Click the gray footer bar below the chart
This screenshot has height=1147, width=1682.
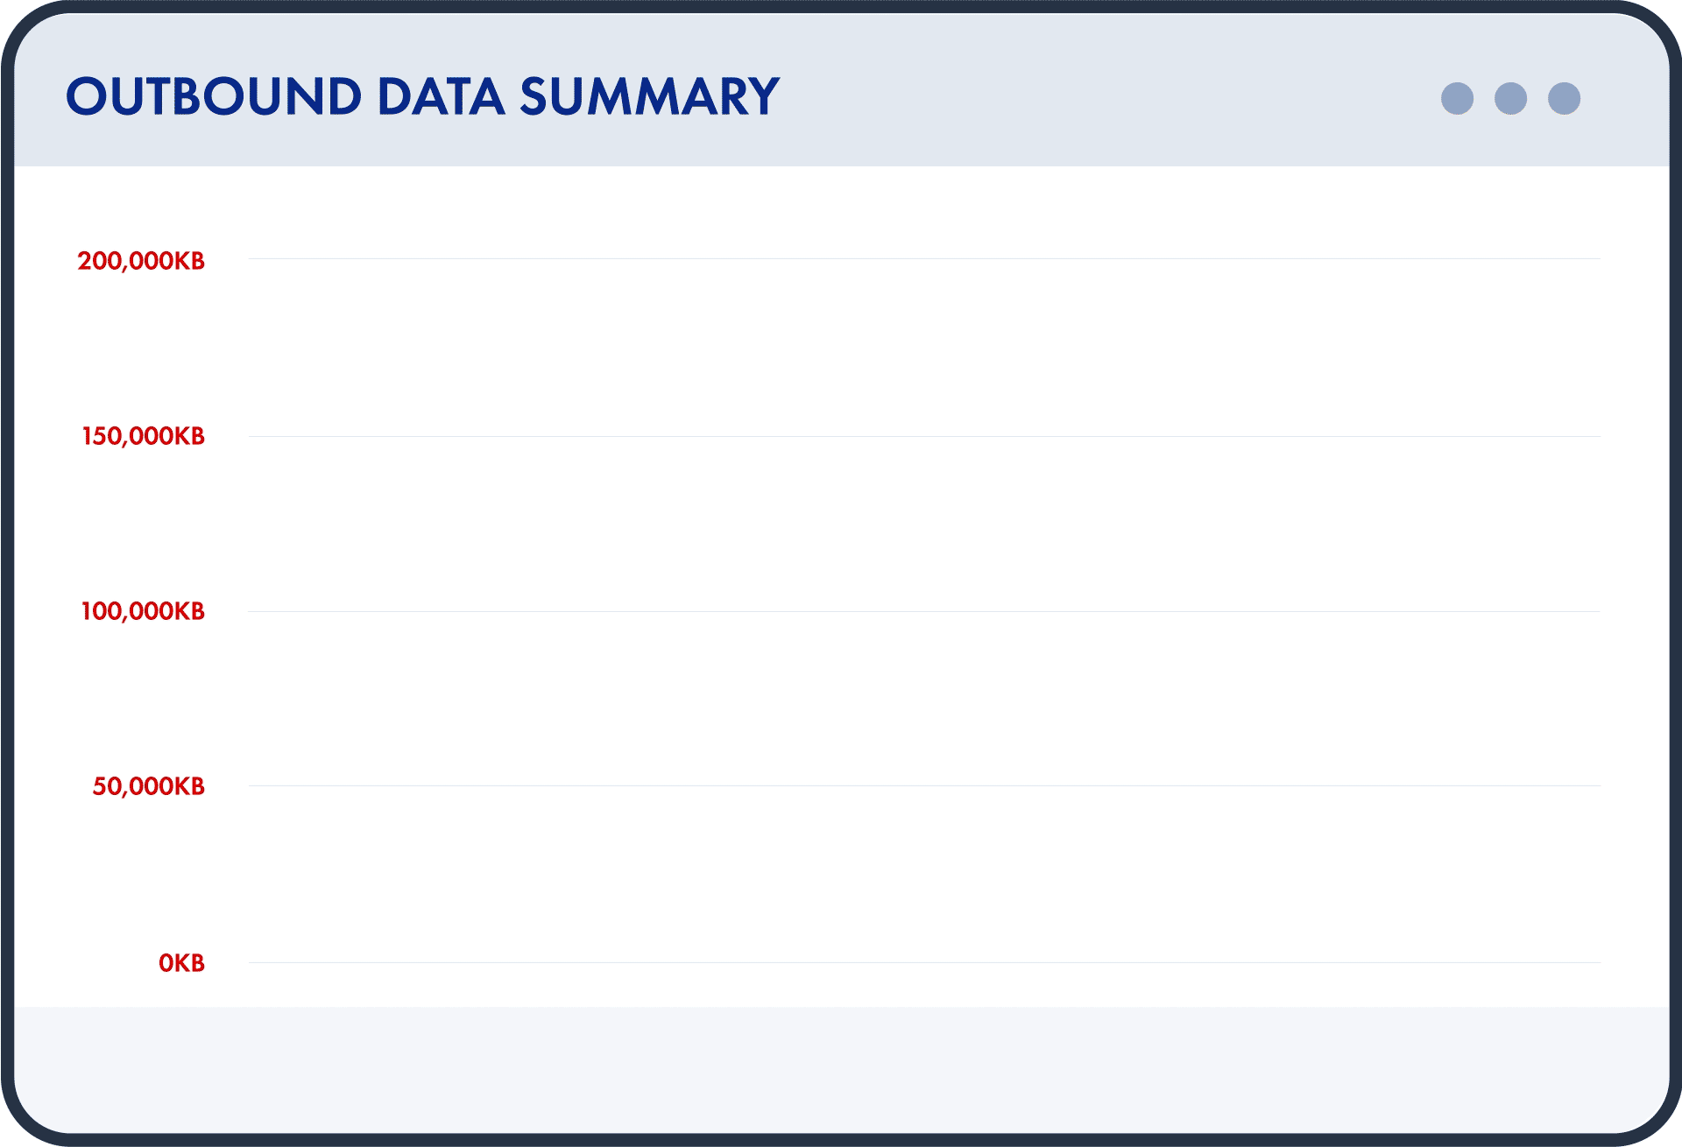841,1068
